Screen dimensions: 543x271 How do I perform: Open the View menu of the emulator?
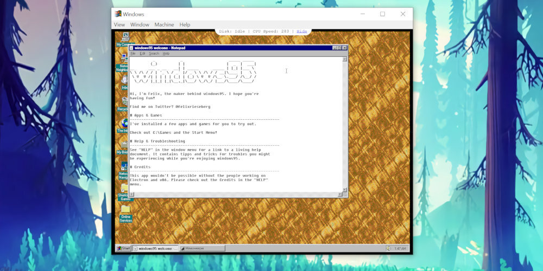[119, 24]
